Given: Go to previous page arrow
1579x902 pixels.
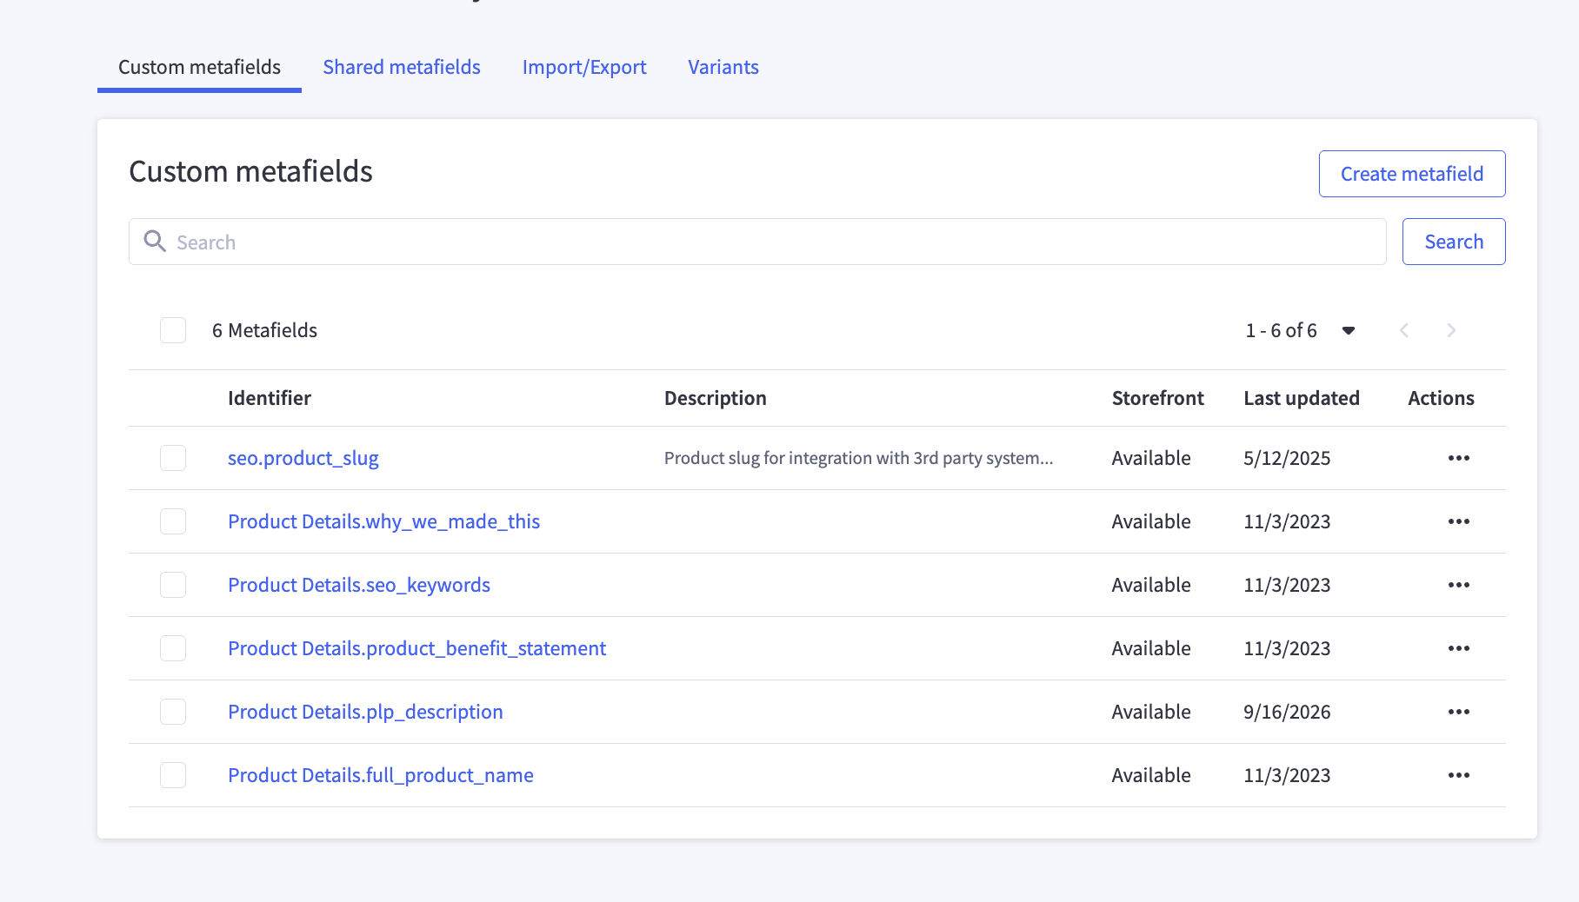Looking at the screenshot, I should pyautogui.click(x=1403, y=330).
